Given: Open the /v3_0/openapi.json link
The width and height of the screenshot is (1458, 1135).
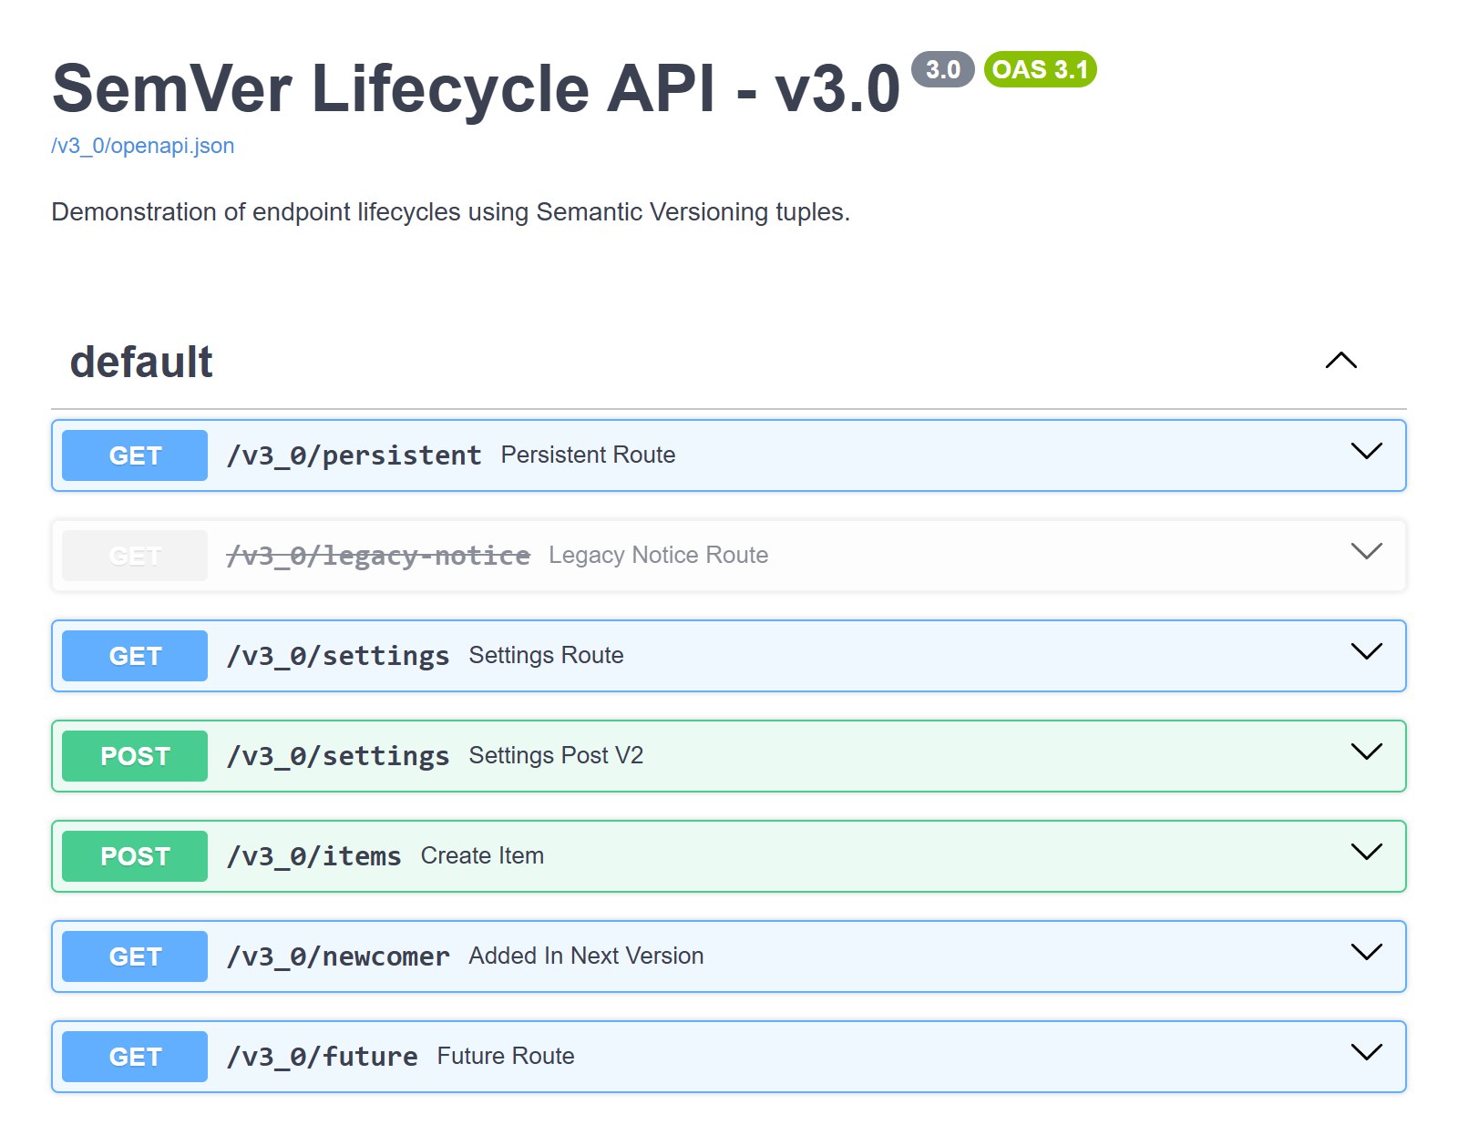Looking at the screenshot, I should pos(143,146).
